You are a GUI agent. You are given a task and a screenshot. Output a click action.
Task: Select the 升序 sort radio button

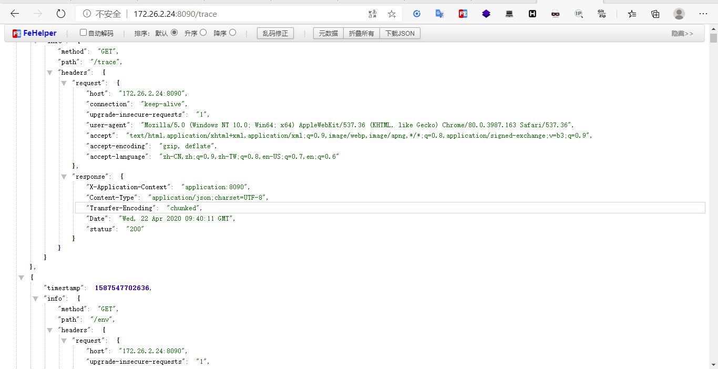pyautogui.click(x=203, y=33)
